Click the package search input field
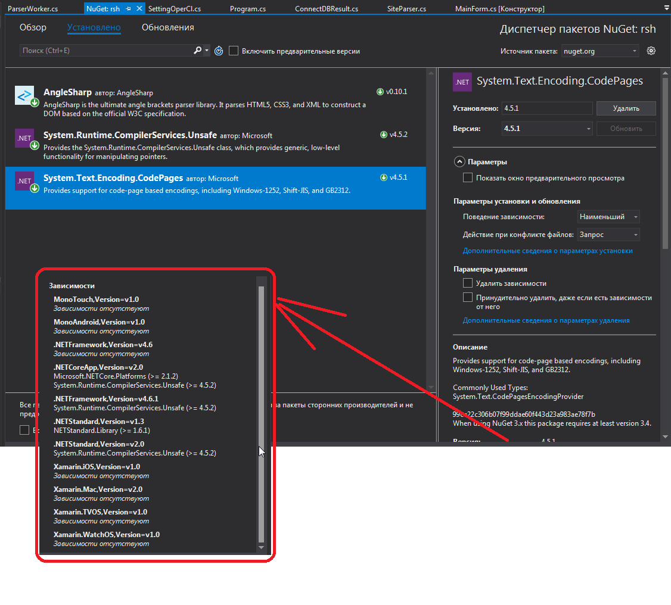The height and width of the screenshot is (605, 671). [x=107, y=51]
